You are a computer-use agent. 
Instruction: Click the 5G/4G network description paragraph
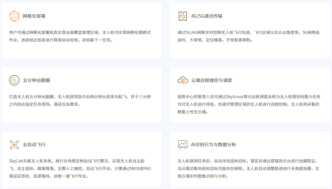point(248,36)
